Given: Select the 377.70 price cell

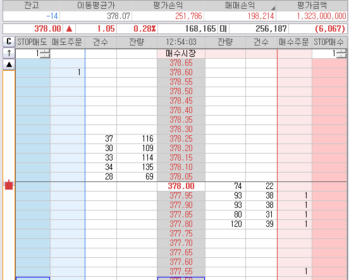Looking at the screenshot, I should [x=181, y=243].
